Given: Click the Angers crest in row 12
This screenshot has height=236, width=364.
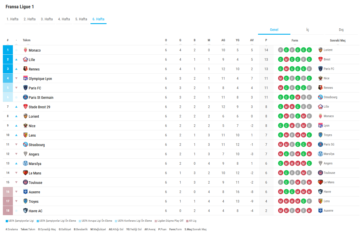Looking at the screenshot, I should tap(25, 154).
